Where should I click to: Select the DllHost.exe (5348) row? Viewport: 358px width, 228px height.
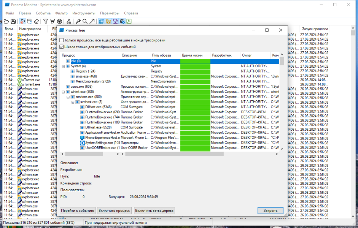click(170, 107)
